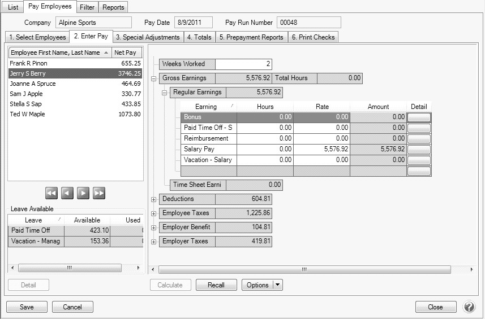
Task: Expand the Employer Taxes section
Action: (154, 242)
